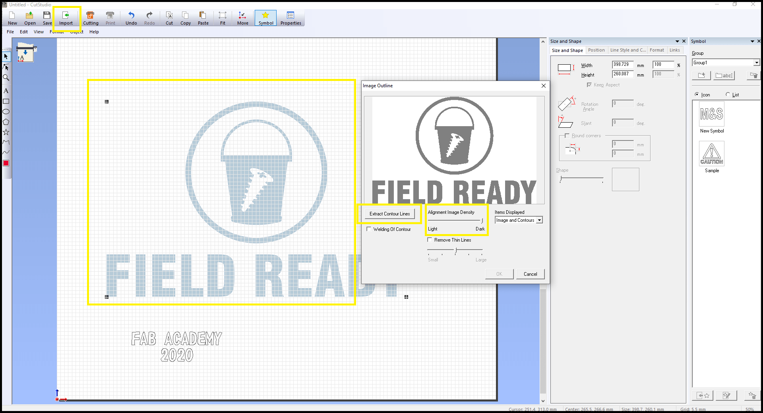The height and width of the screenshot is (413, 763).
Task: Click the FAB ACADEMY 2020 text object
Action: pyautogui.click(x=177, y=347)
